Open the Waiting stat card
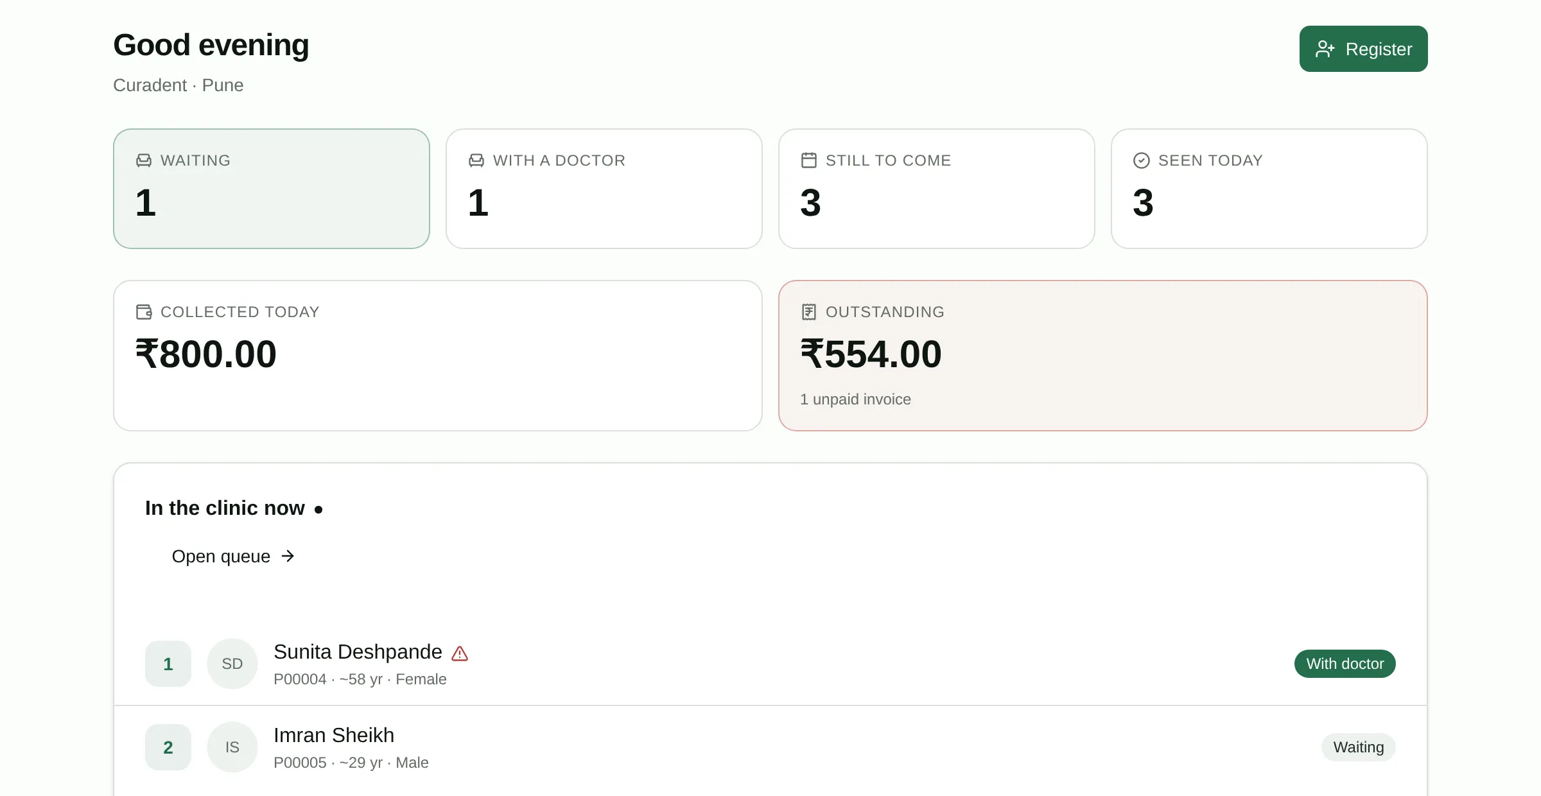 [272, 189]
